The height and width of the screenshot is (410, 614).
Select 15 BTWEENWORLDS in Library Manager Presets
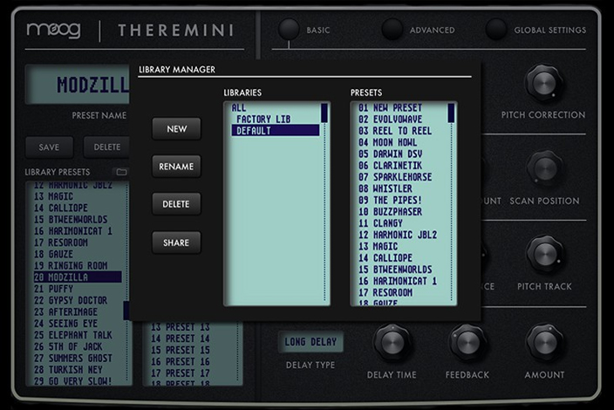point(402,270)
